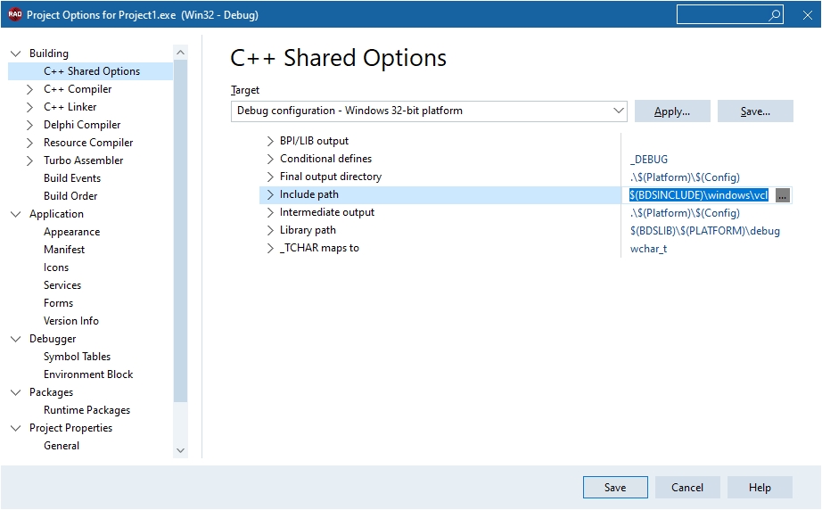
Task: Click the tree scrollbar up arrow
Action: (x=180, y=53)
